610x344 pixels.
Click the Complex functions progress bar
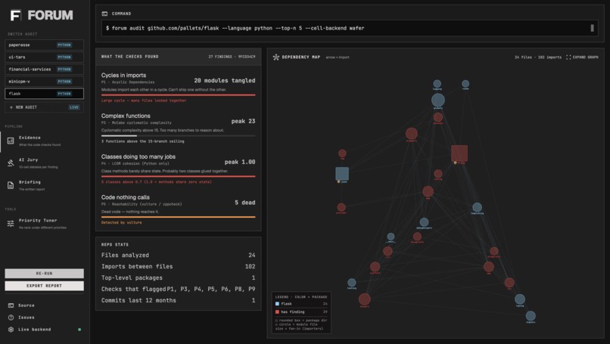tap(178, 136)
